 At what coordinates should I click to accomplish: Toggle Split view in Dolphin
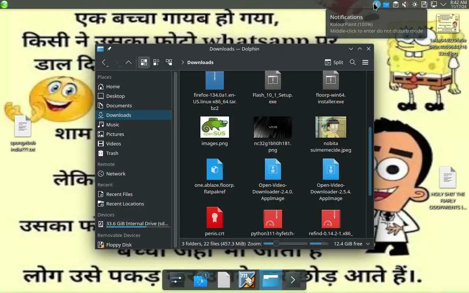click(334, 62)
